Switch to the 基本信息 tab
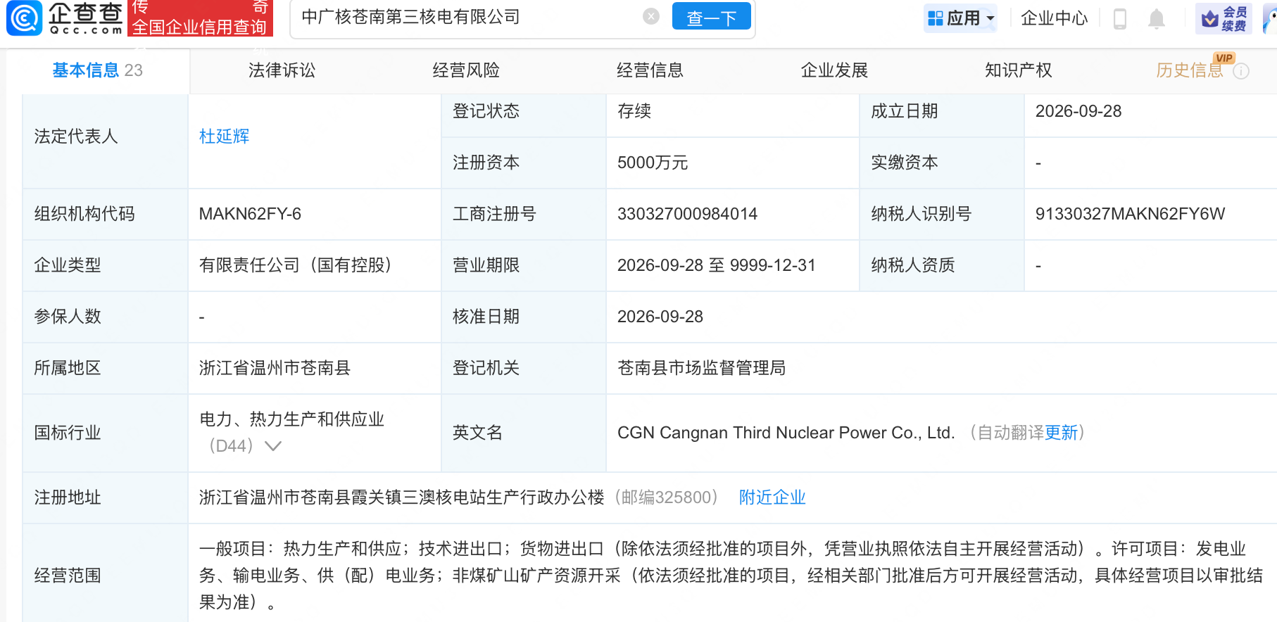The image size is (1277, 622). coord(97,70)
